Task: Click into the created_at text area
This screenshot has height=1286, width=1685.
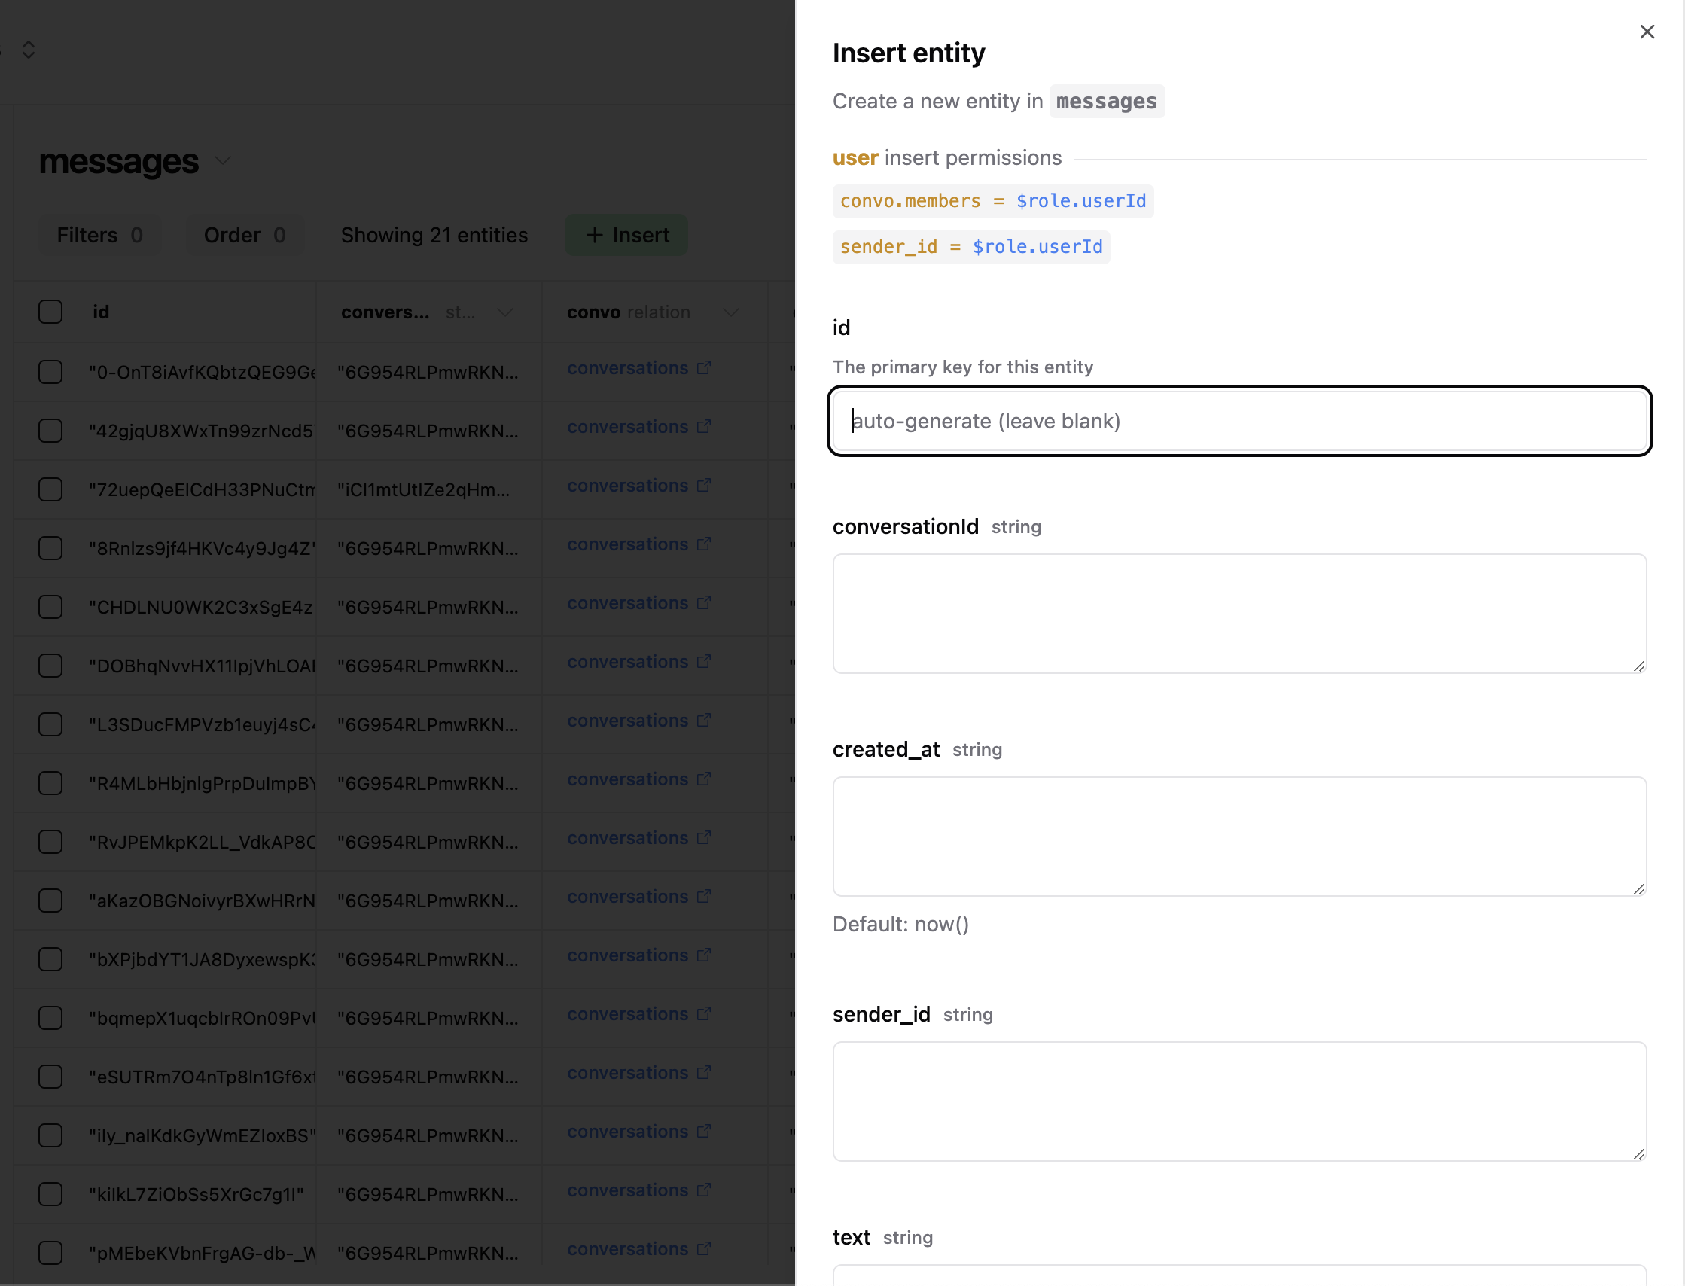Action: [1239, 837]
